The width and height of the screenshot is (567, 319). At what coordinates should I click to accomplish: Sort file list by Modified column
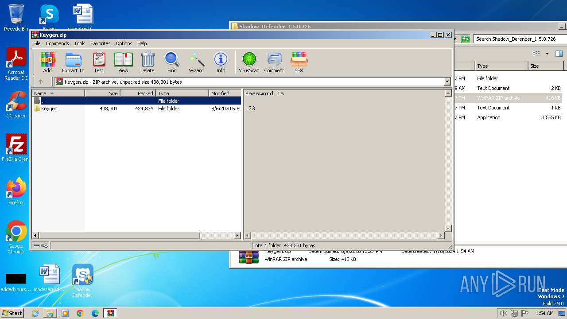[225, 93]
